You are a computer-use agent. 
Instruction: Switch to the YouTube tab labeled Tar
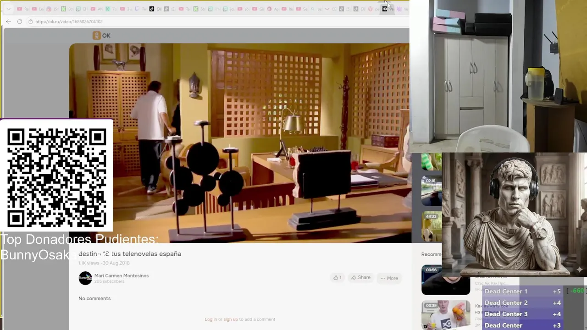[185, 9]
